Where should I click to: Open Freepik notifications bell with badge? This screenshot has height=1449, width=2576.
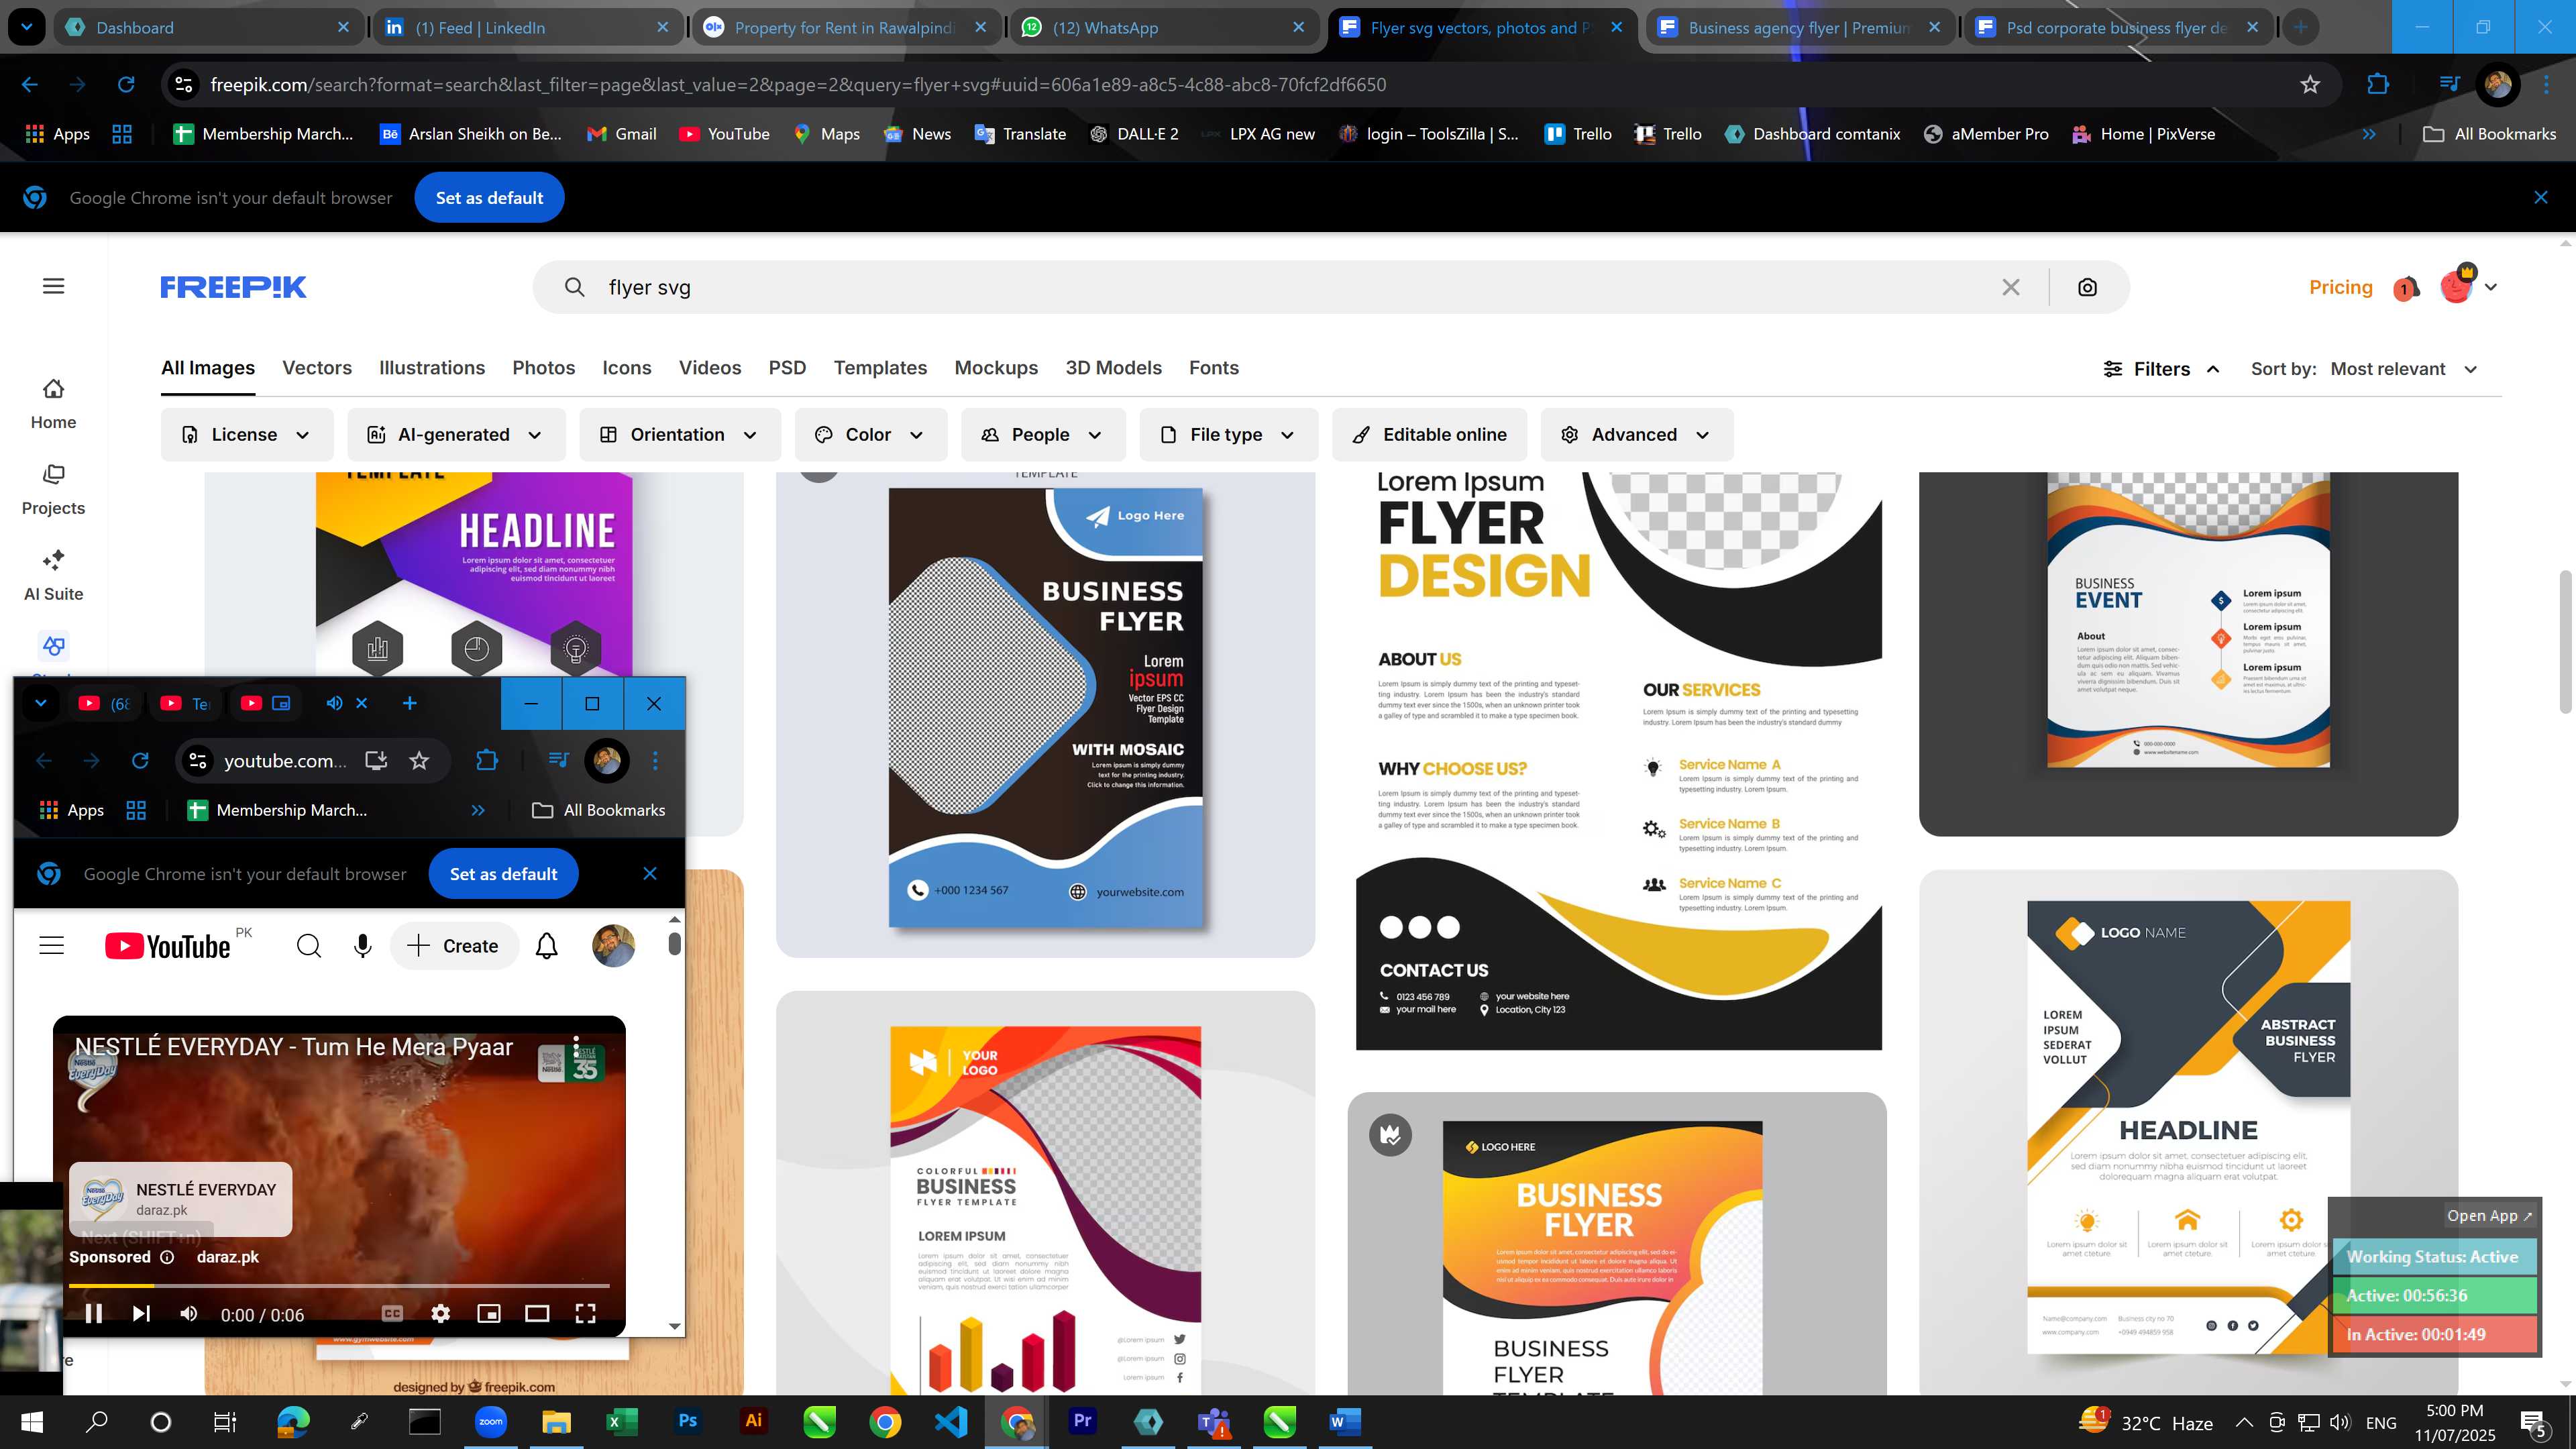pyautogui.click(x=2407, y=288)
